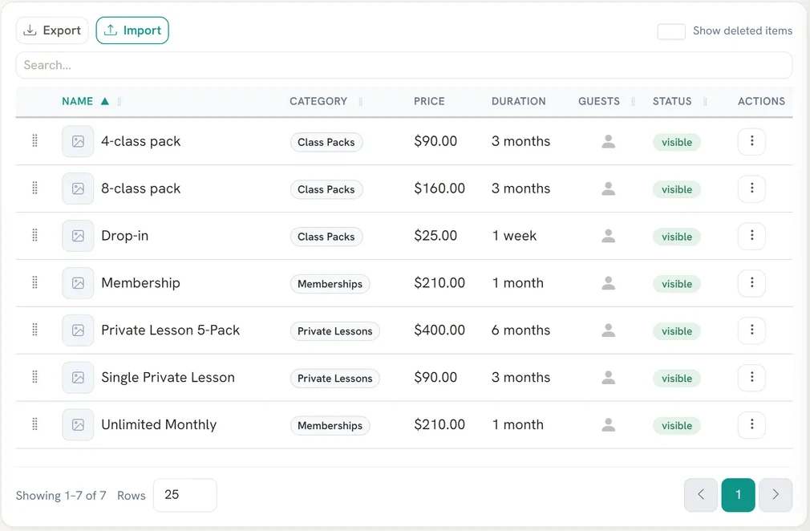The image size is (810, 531).
Task: Click visible status badge for Drop-in
Action: pos(677,237)
